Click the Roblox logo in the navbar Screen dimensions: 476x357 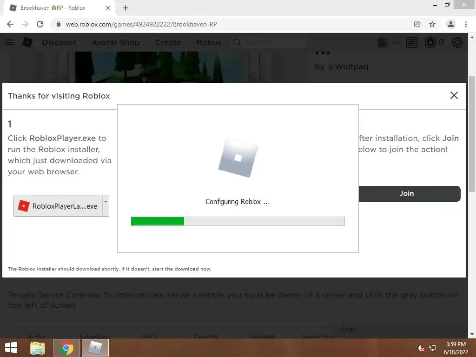click(x=27, y=42)
